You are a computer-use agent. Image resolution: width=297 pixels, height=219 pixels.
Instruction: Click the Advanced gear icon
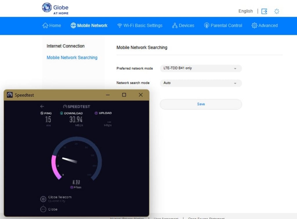[x=254, y=25]
